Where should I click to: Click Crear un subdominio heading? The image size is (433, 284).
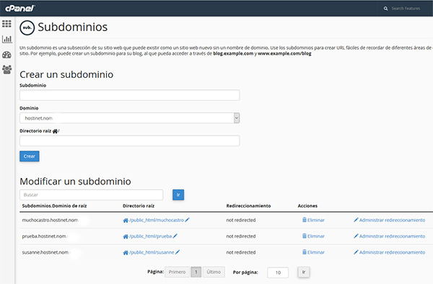tap(66, 74)
